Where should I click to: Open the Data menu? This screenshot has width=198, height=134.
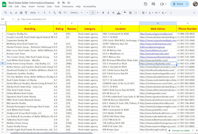tap(49, 6)
